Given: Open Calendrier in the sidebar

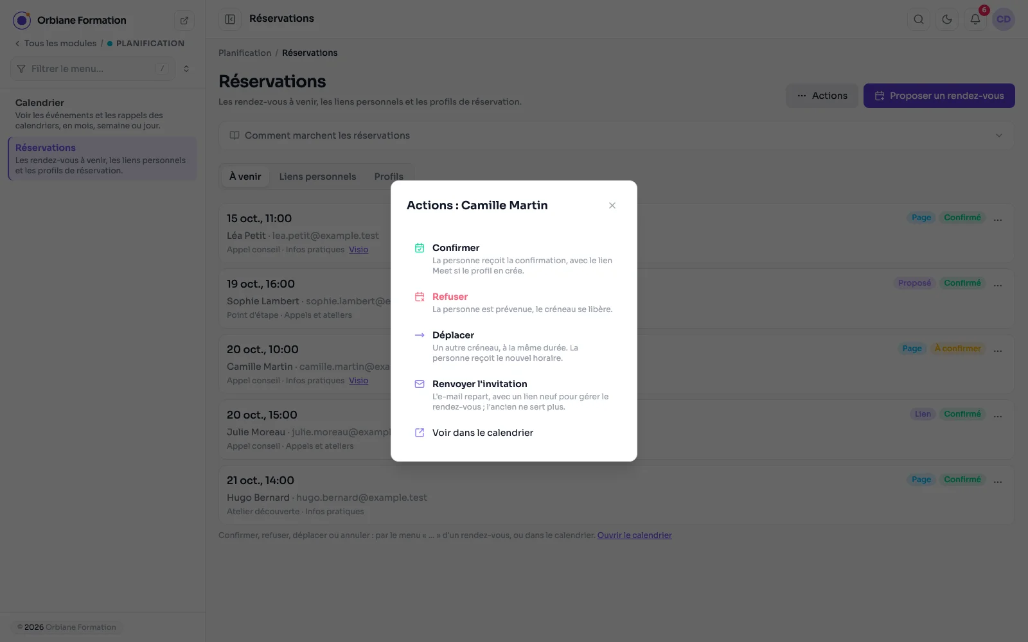Looking at the screenshot, I should pyautogui.click(x=103, y=114).
